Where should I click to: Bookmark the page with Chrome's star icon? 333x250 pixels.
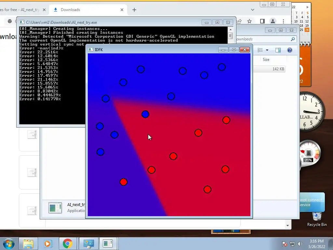coord(249,21)
